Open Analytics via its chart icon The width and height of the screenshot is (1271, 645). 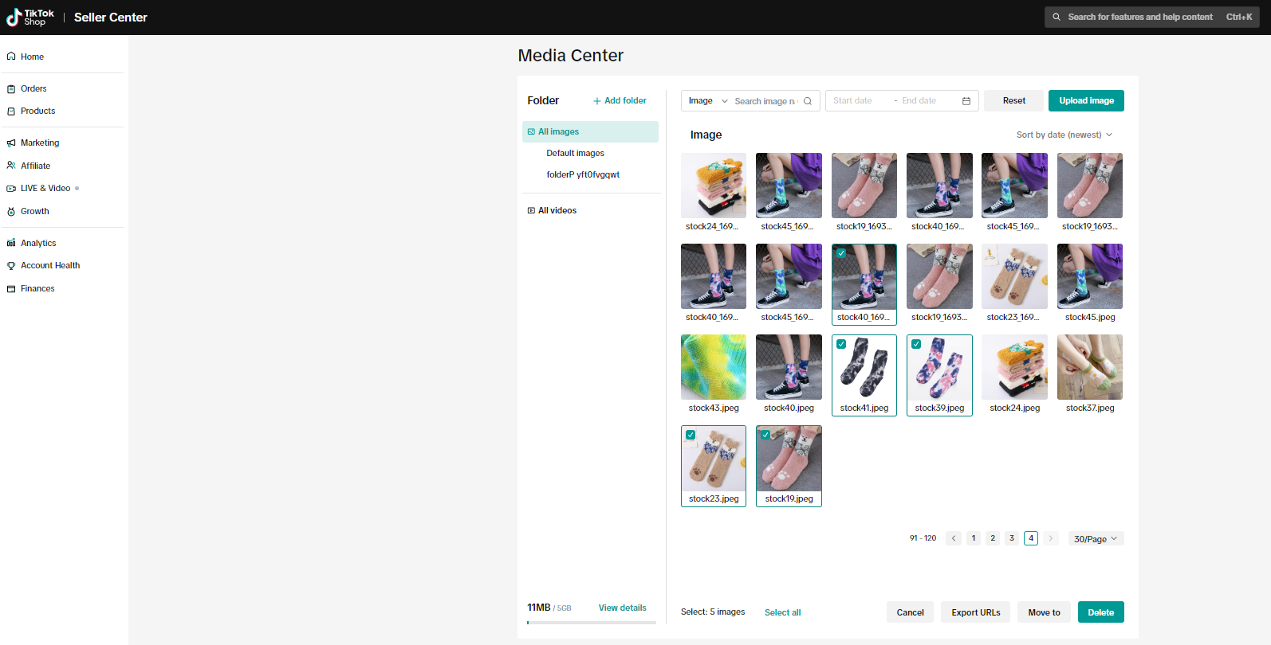[11, 243]
